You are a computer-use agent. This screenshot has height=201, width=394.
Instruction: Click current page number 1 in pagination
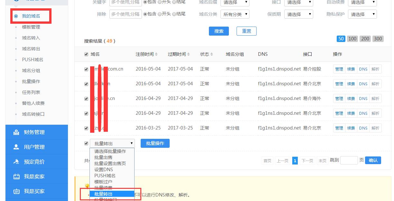point(295,161)
